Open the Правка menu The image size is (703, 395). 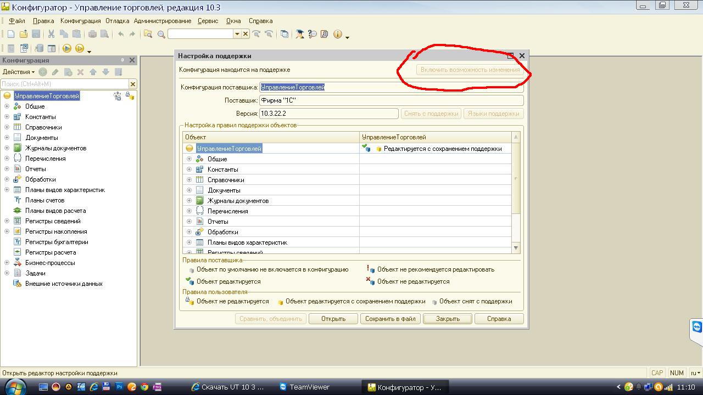43,21
